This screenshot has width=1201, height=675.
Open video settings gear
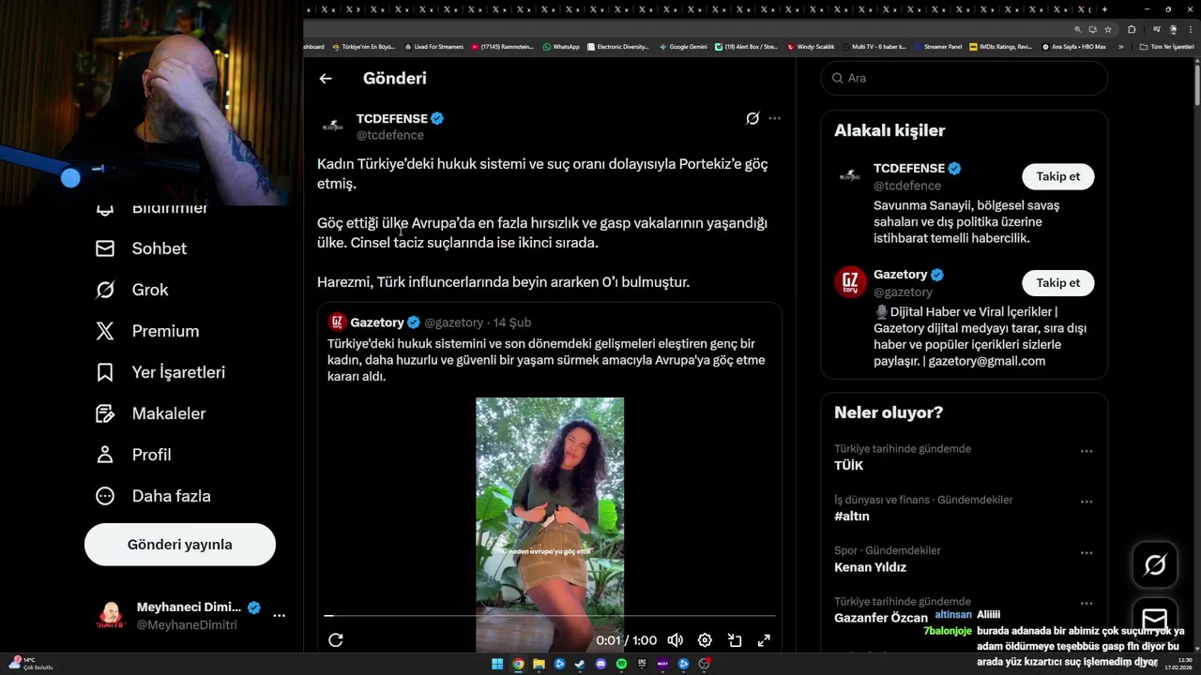point(705,640)
